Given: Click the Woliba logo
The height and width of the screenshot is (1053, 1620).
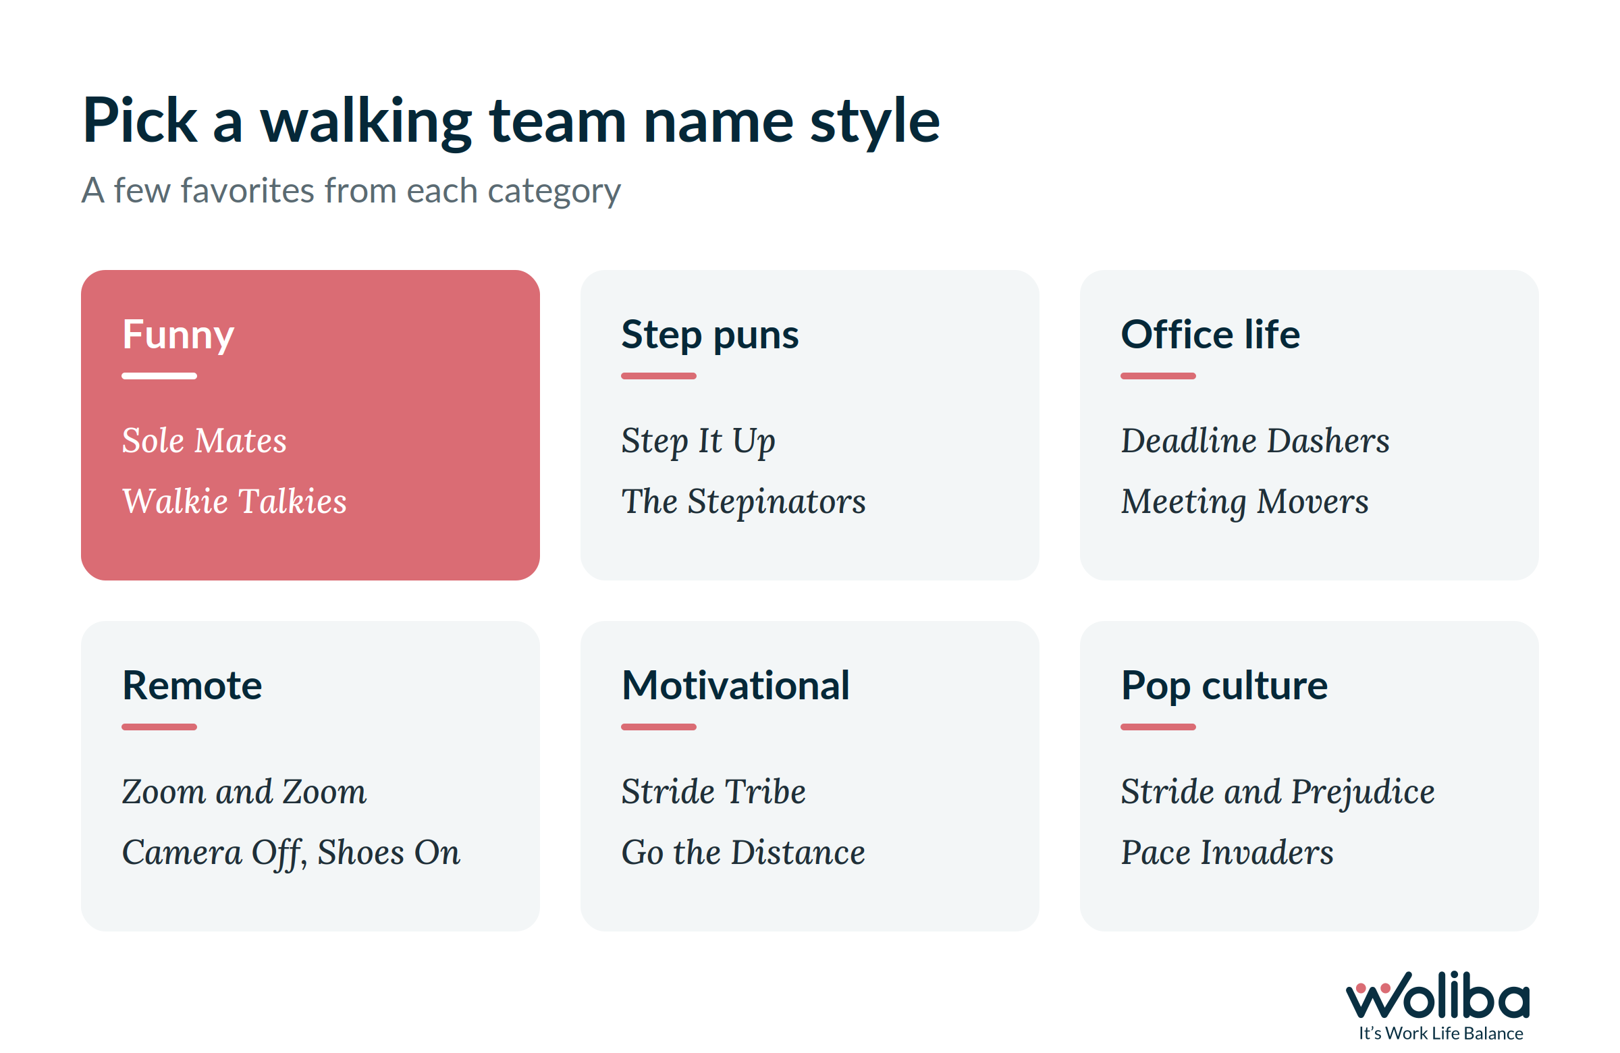Looking at the screenshot, I should pos(1439,1004).
